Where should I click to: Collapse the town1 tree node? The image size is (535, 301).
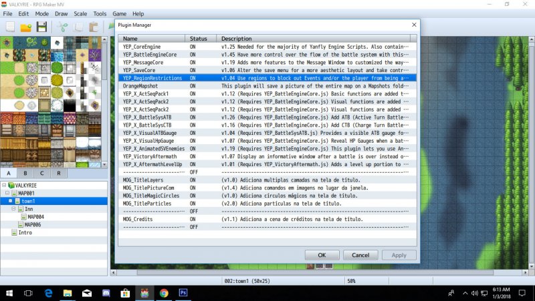click(x=11, y=201)
